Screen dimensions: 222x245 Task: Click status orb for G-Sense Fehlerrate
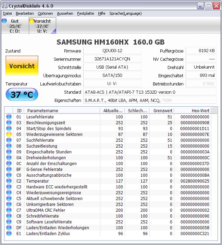tap(9, 169)
